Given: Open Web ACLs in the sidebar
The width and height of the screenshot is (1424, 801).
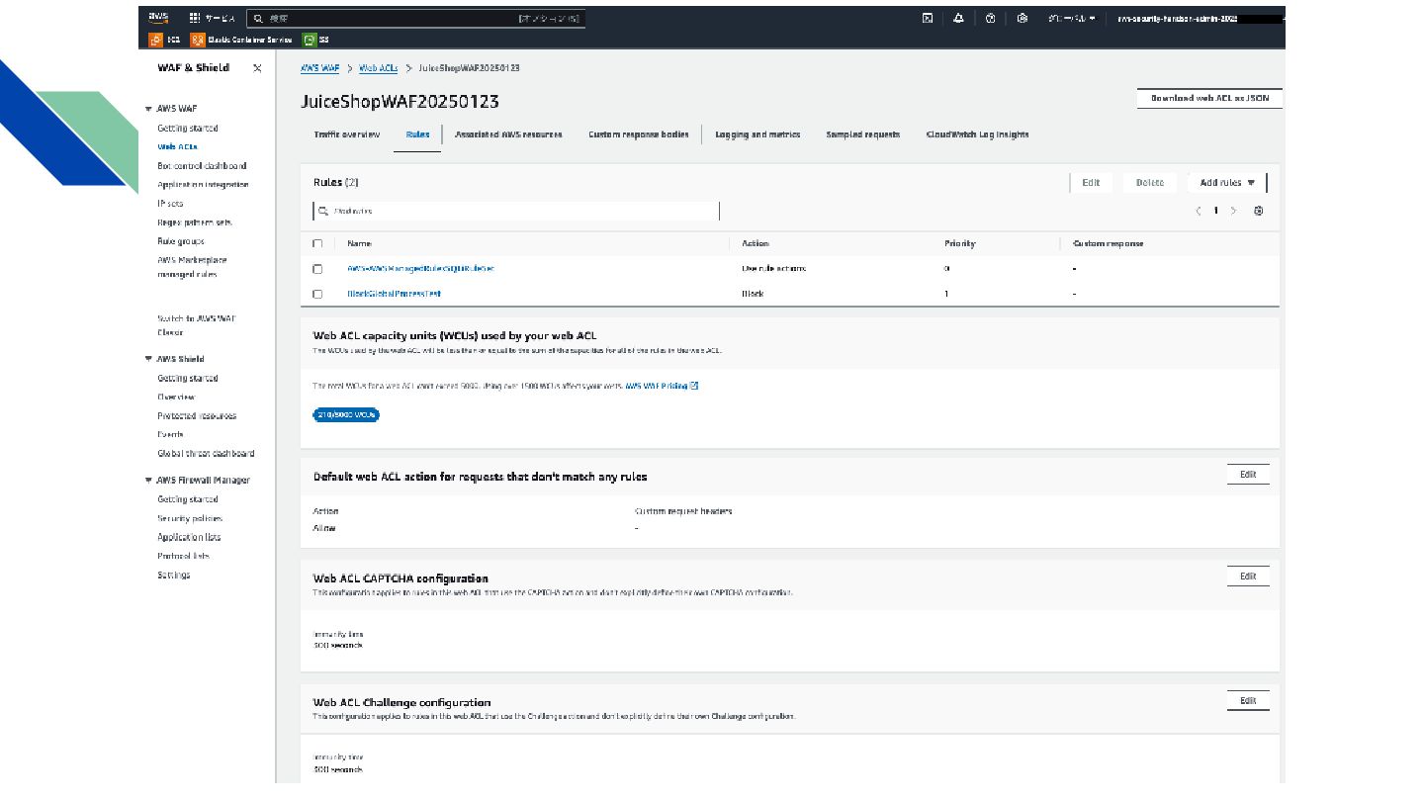Looking at the screenshot, I should tap(178, 147).
